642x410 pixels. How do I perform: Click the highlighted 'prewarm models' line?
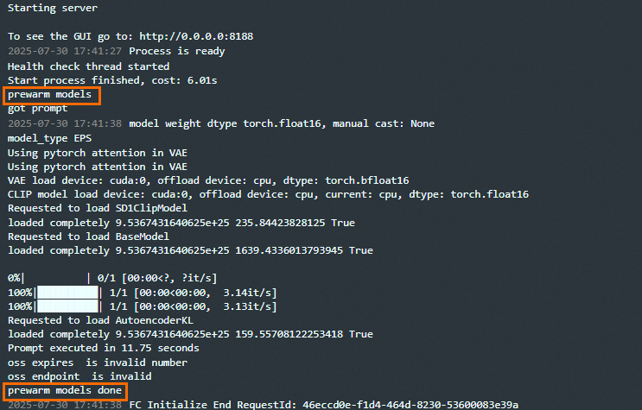pyautogui.click(x=52, y=96)
